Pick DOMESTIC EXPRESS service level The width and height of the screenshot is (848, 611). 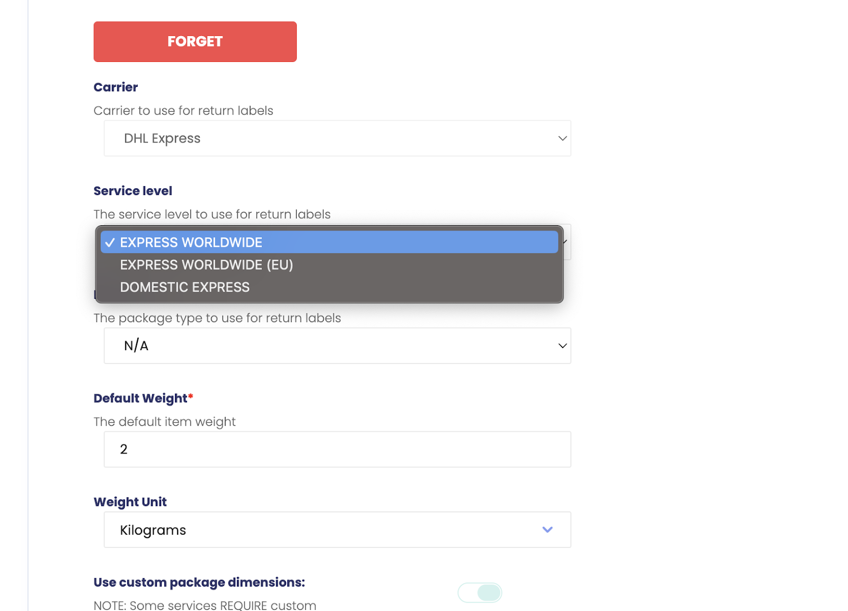point(184,287)
